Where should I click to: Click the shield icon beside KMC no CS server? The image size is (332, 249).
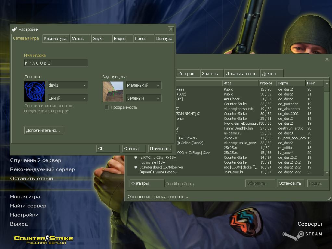click(136, 157)
